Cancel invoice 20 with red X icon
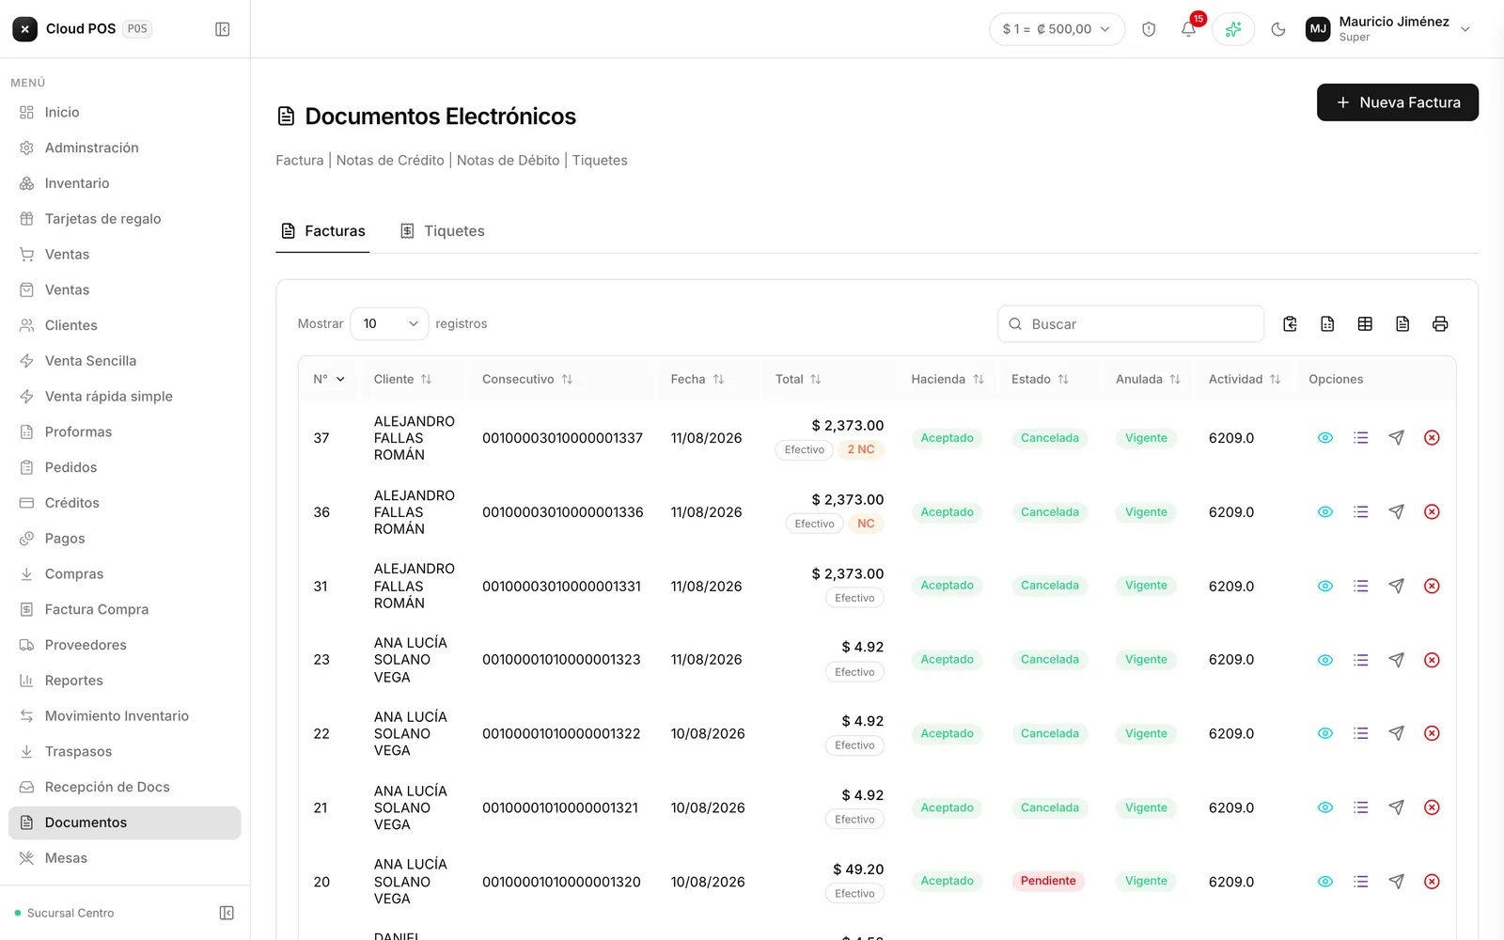The width and height of the screenshot is (1504, 940). click(x=1432, y=882)
